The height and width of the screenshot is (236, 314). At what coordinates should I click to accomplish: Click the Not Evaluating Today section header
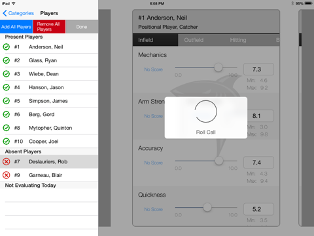coord(49,186)
